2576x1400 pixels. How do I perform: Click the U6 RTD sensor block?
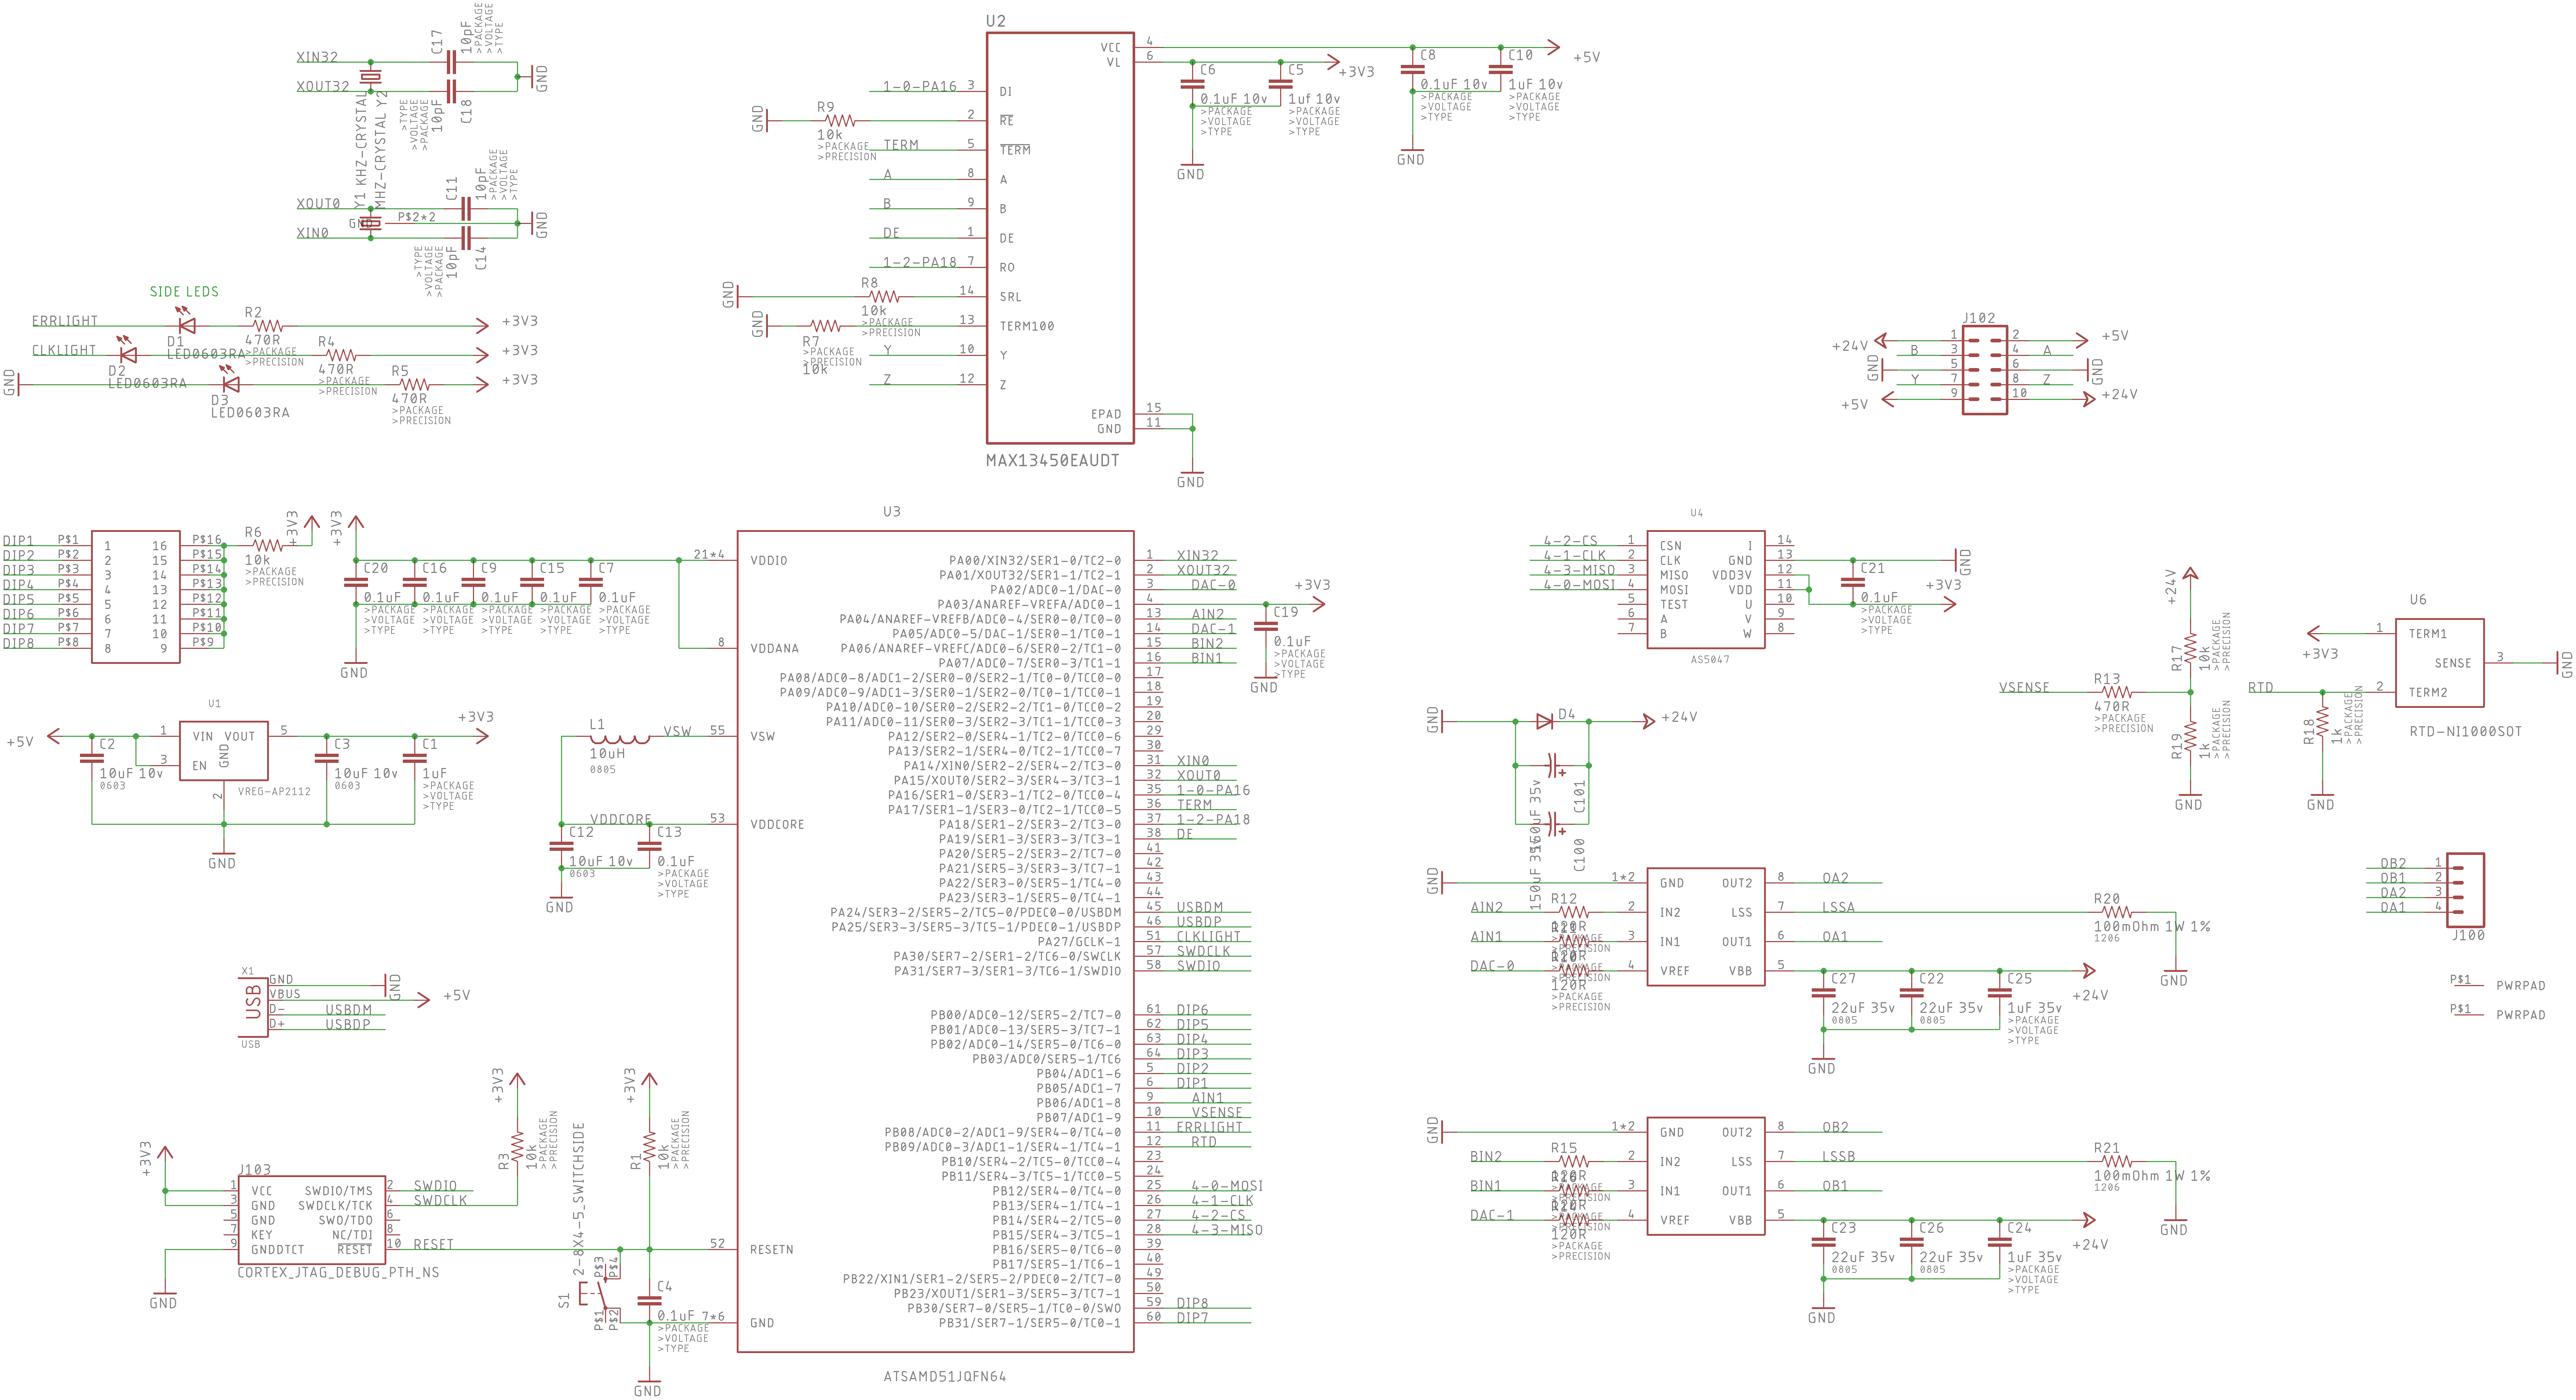click(x=2439, y=662)
